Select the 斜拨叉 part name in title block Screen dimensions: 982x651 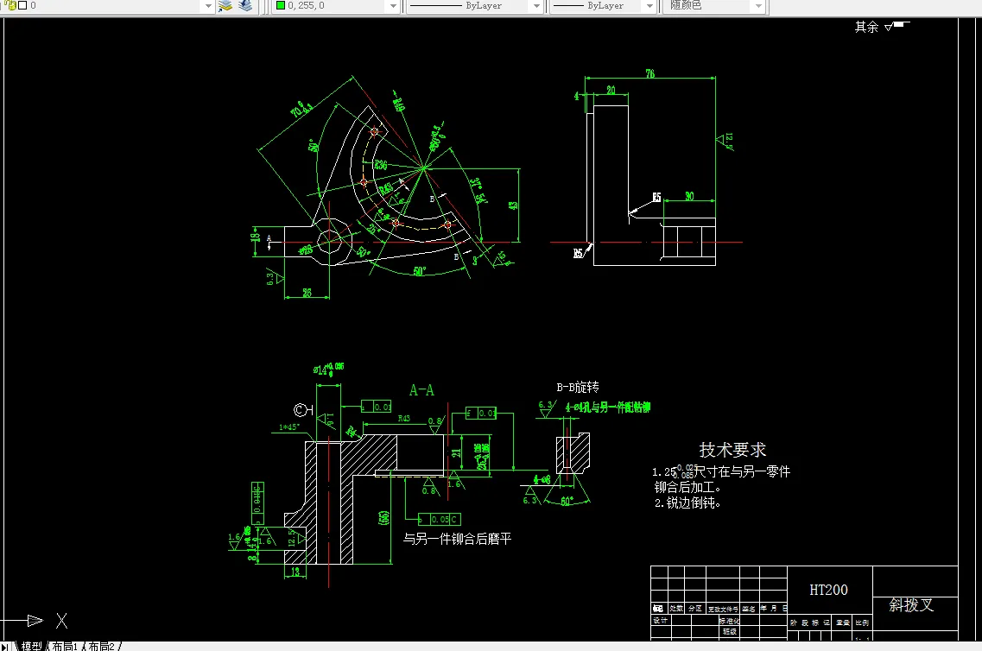tap(912, 605)
